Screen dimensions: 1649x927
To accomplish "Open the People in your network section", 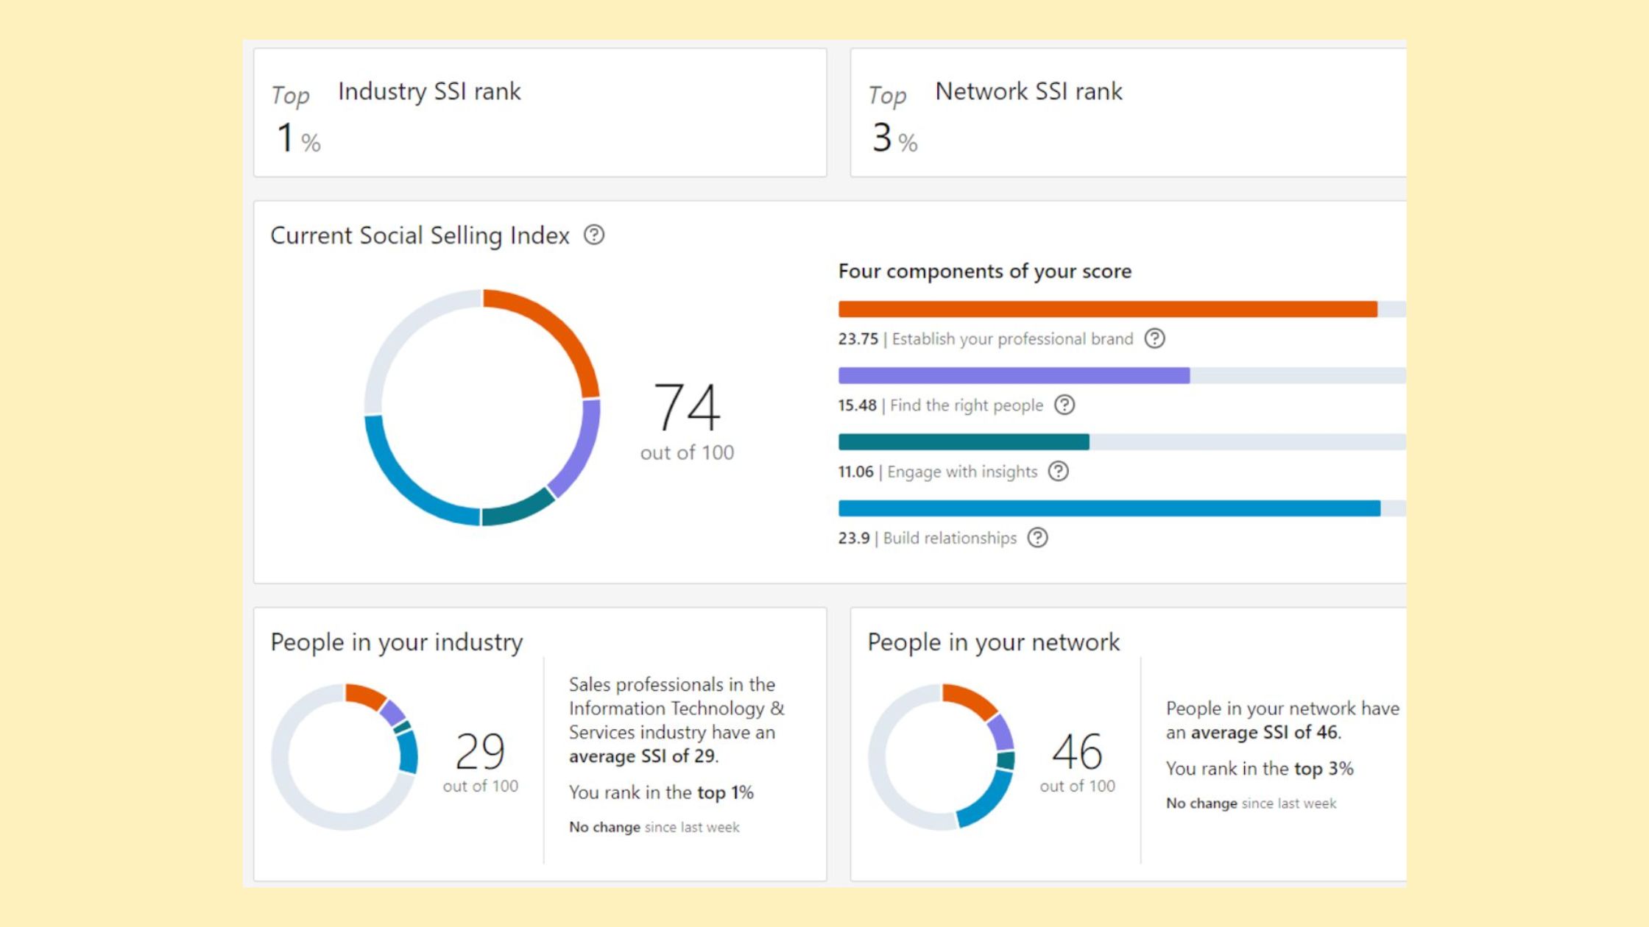I will pos(994,642).
